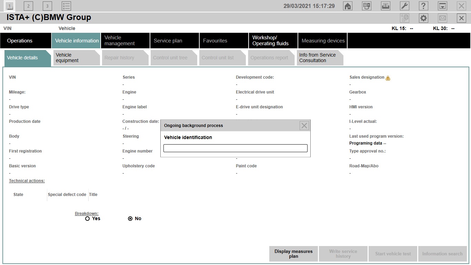Click the Road-Map/Abo label

tap(364, 166)
